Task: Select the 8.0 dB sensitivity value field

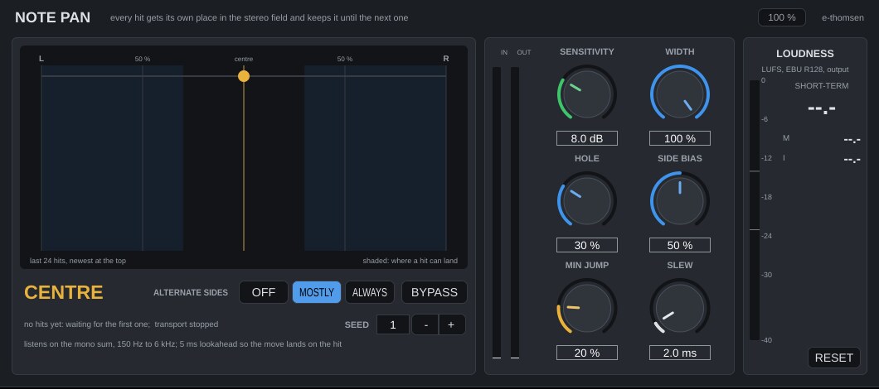Action: coord(587,138)
